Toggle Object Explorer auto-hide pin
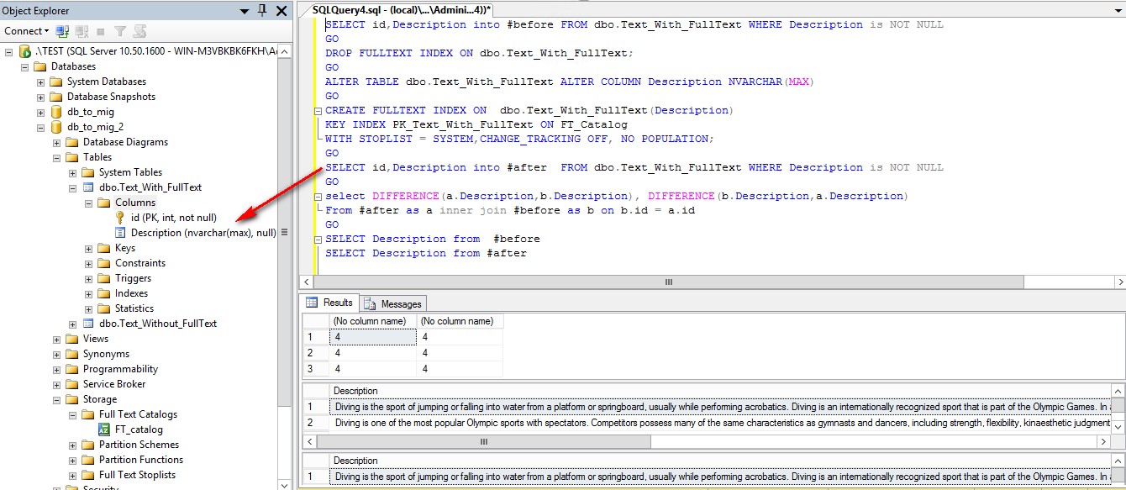This screenshot has height=490, width=1126. pyautogui.click(x=261, y=10)
